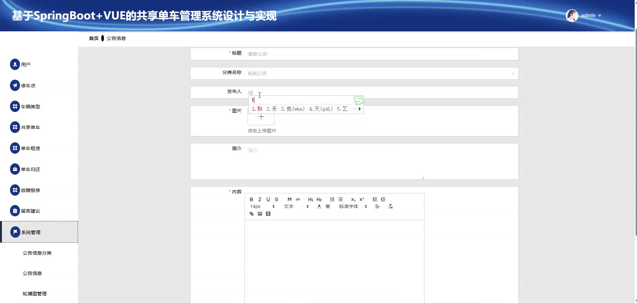Insert a video into the editor

tap(268, 214)
